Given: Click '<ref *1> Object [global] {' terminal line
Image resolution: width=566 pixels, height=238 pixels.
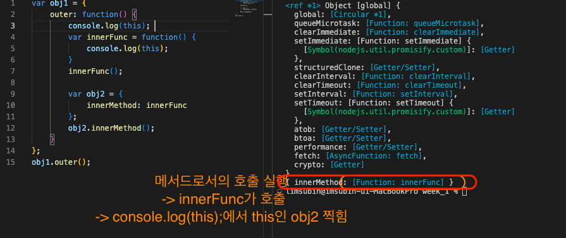Looking at the screenshot, I should (x=342, y=6).
